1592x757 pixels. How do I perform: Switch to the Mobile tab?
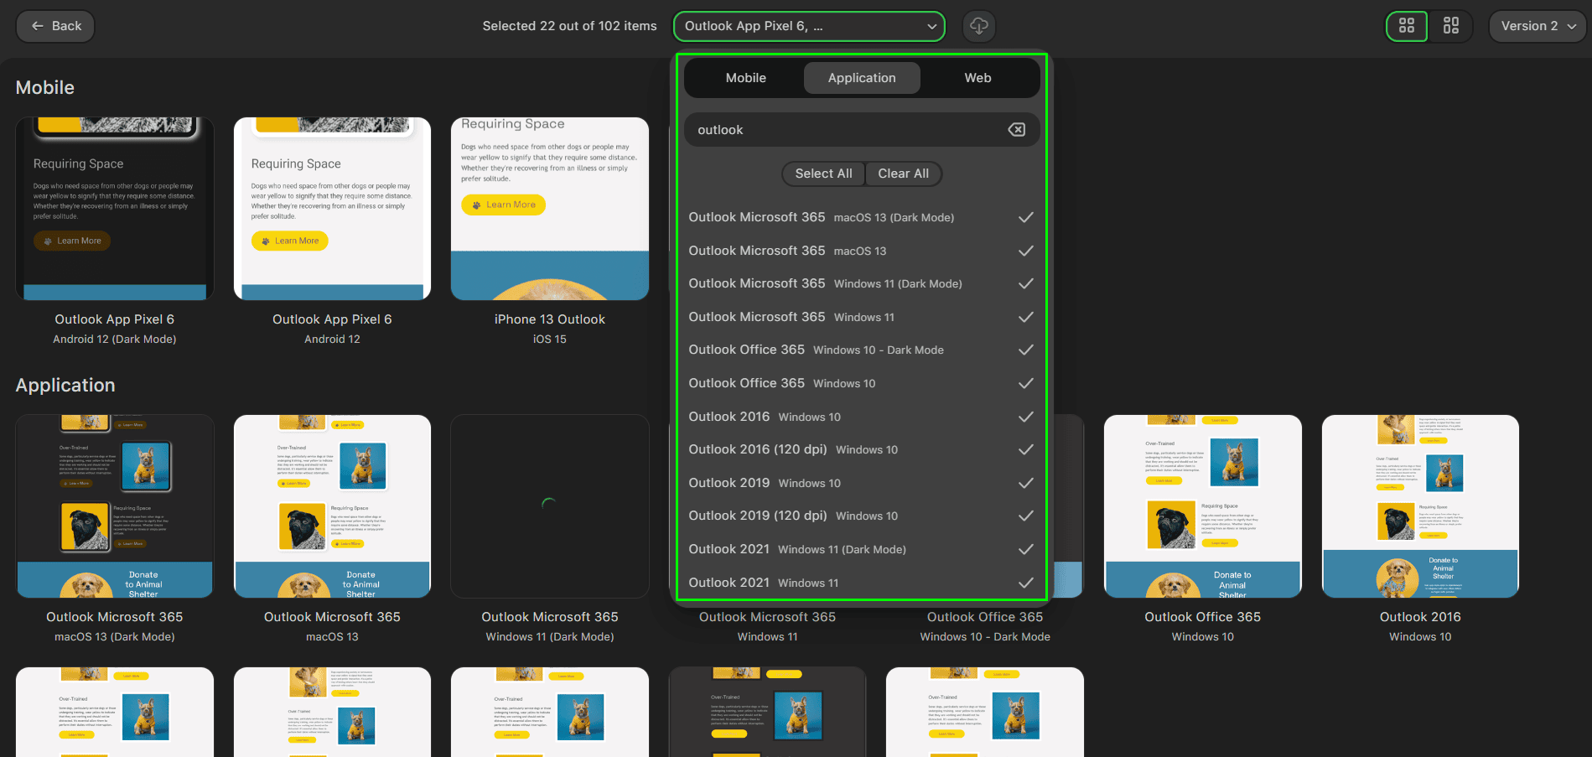745,78
